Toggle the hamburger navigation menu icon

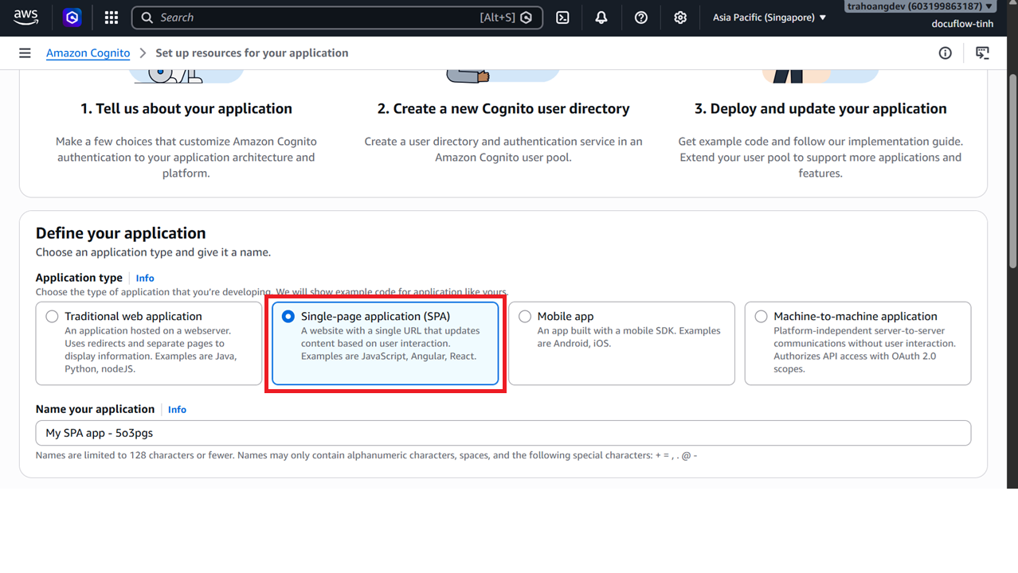[x=25, y=53]
